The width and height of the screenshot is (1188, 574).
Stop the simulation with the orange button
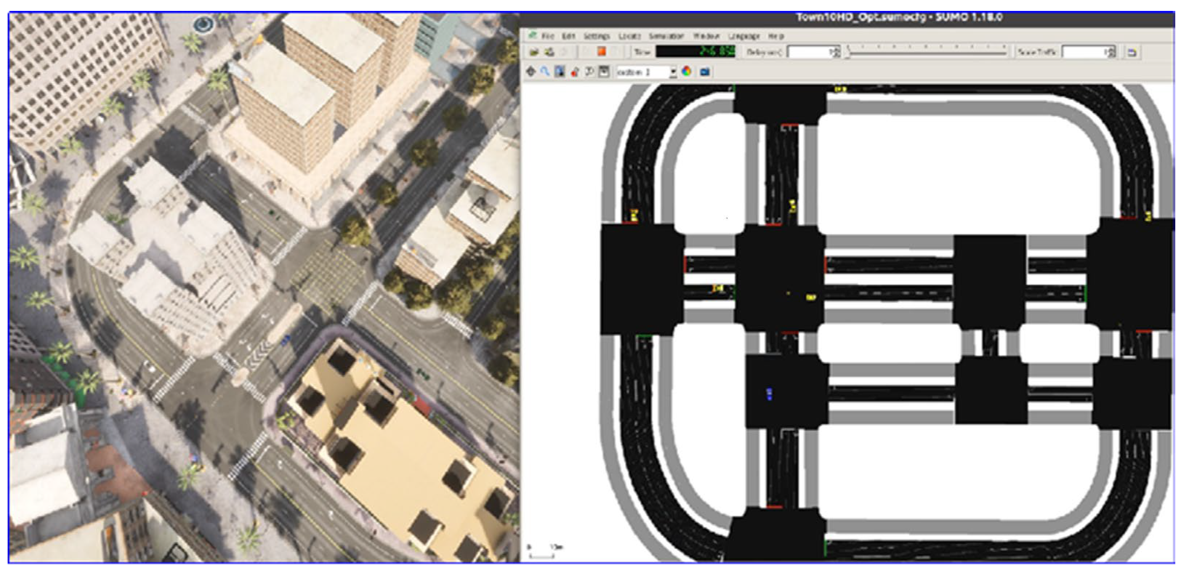tap(601, 52)
